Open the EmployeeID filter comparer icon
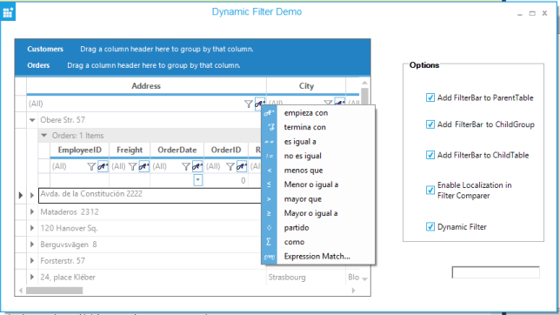Screen dimensions: 560x315 click(x=103, y=166)
